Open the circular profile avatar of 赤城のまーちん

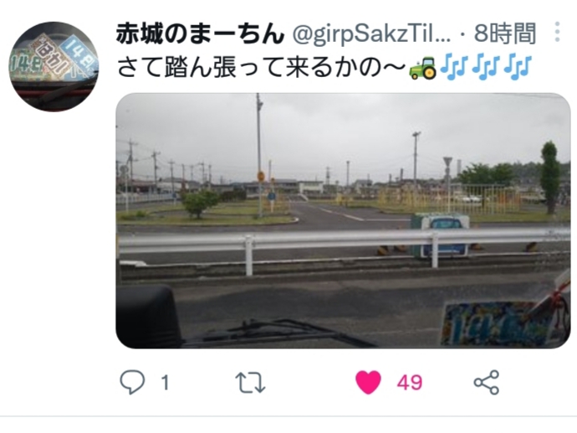pyautogui.click(x=54, y=66)
